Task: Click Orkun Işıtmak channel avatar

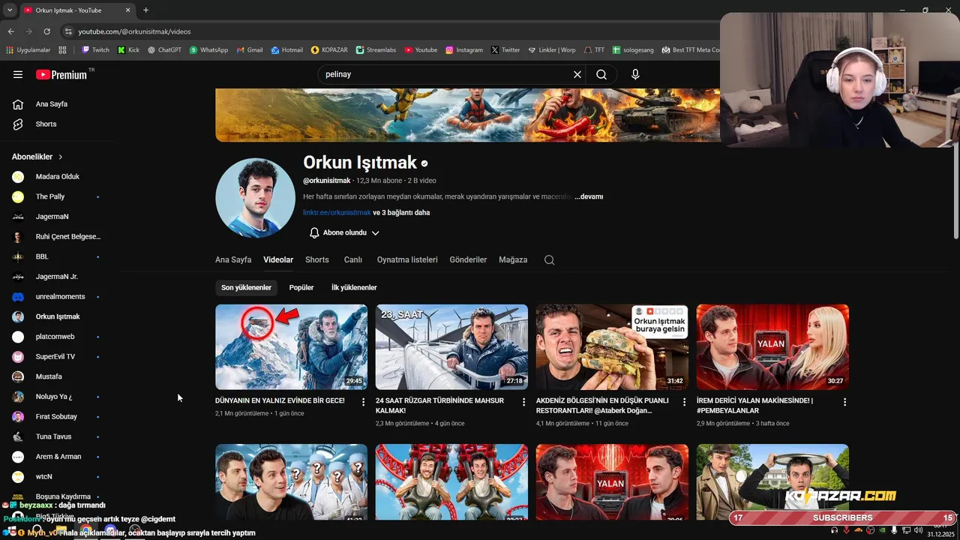Action: 255,198
